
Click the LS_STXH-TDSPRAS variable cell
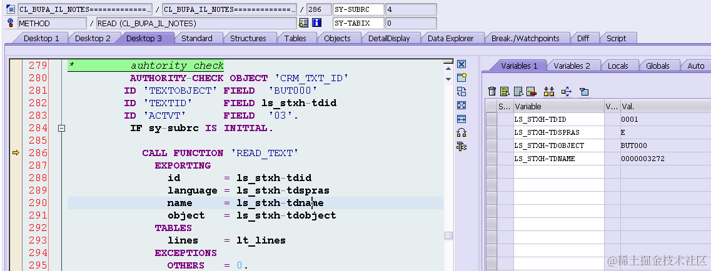558,132
